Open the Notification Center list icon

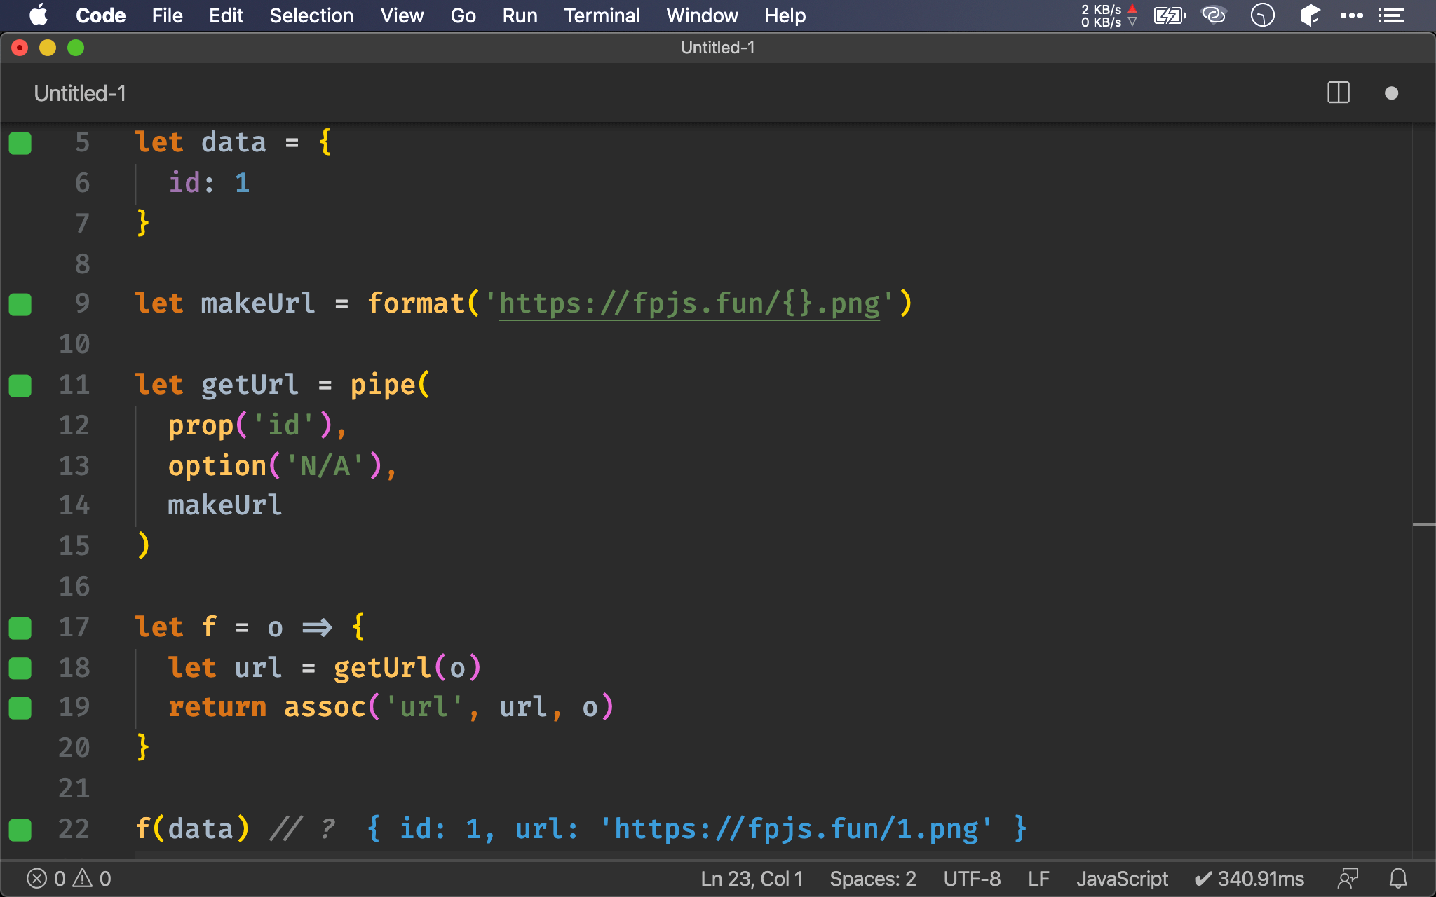[x=1390, y=15]
